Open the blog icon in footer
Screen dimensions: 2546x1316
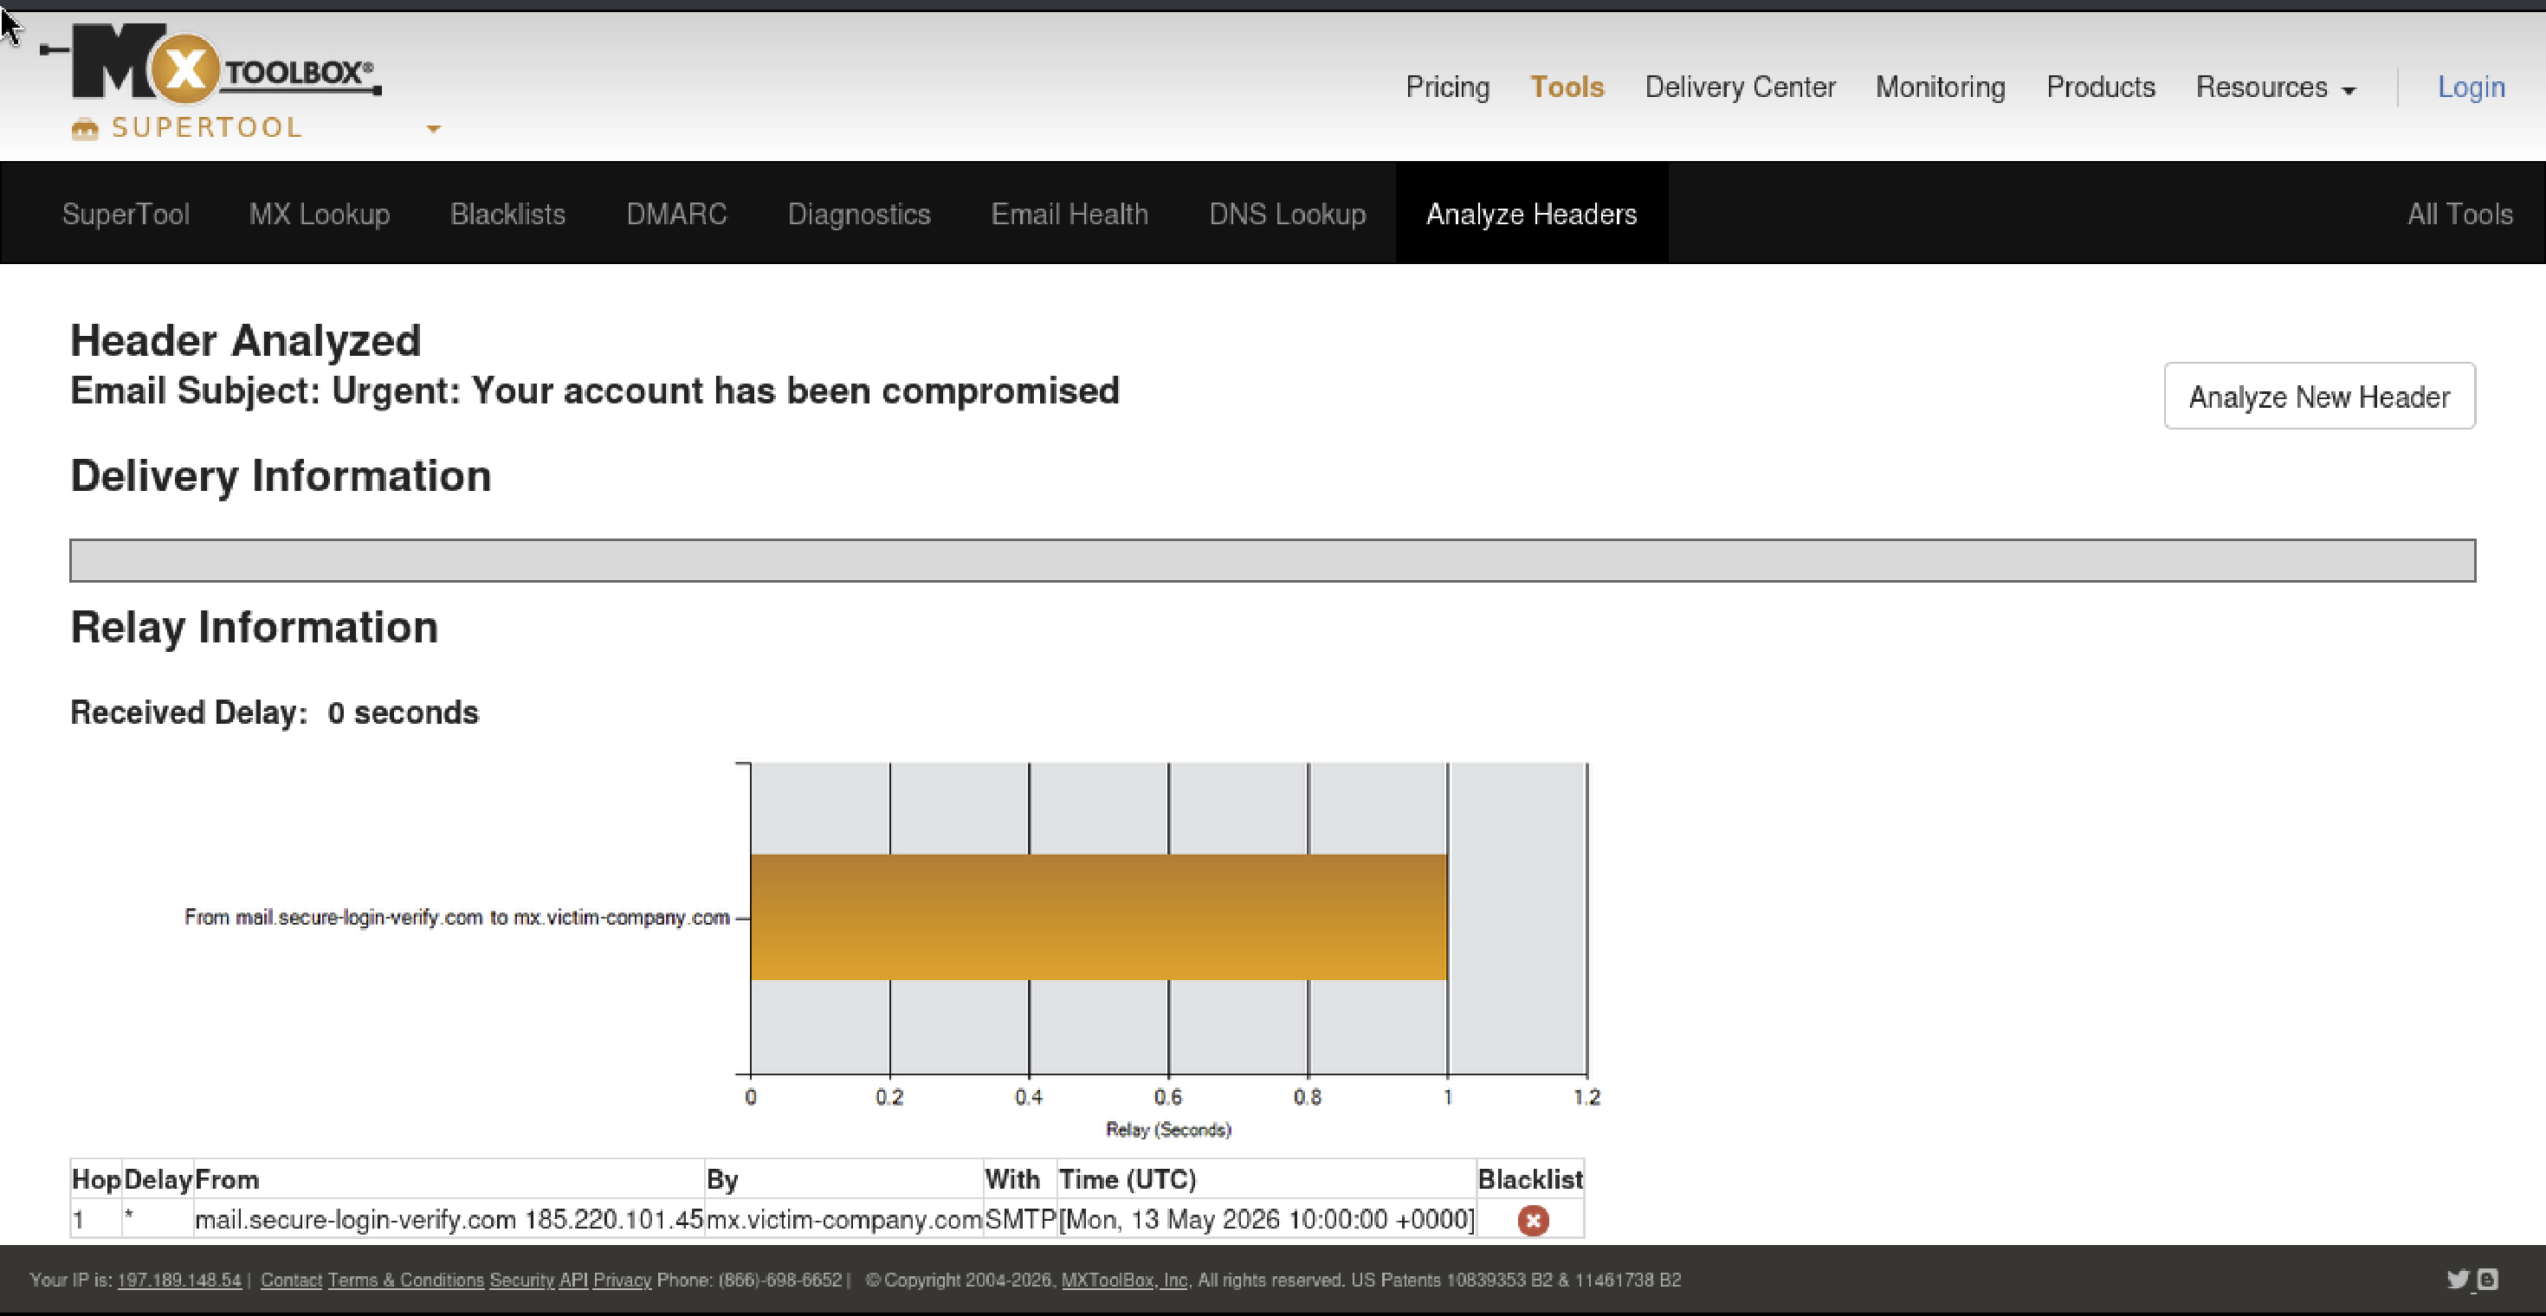2488,1280
